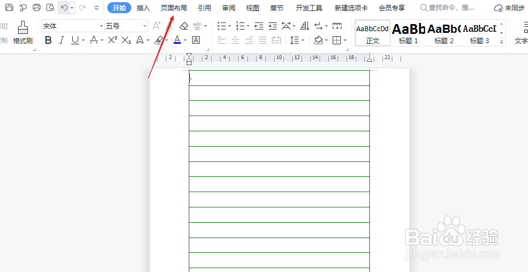
Task: Open the 视图 tab
Action: (253, 8)
